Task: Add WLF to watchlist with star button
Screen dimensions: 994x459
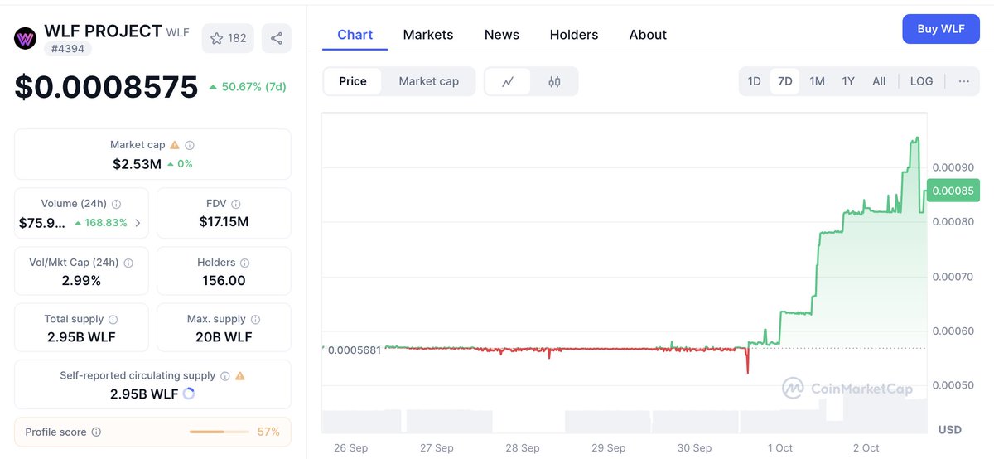Action: (x=228, y=38)
